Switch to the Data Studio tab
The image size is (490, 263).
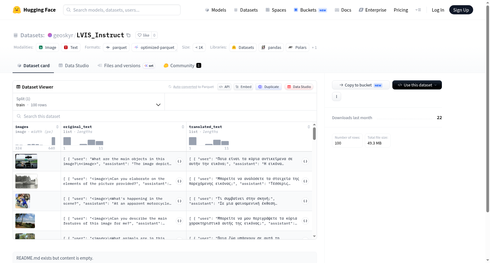[74, 66]
